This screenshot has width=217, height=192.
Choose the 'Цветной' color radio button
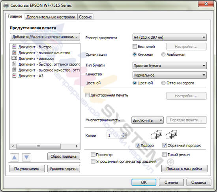click(x=135, y=83)
